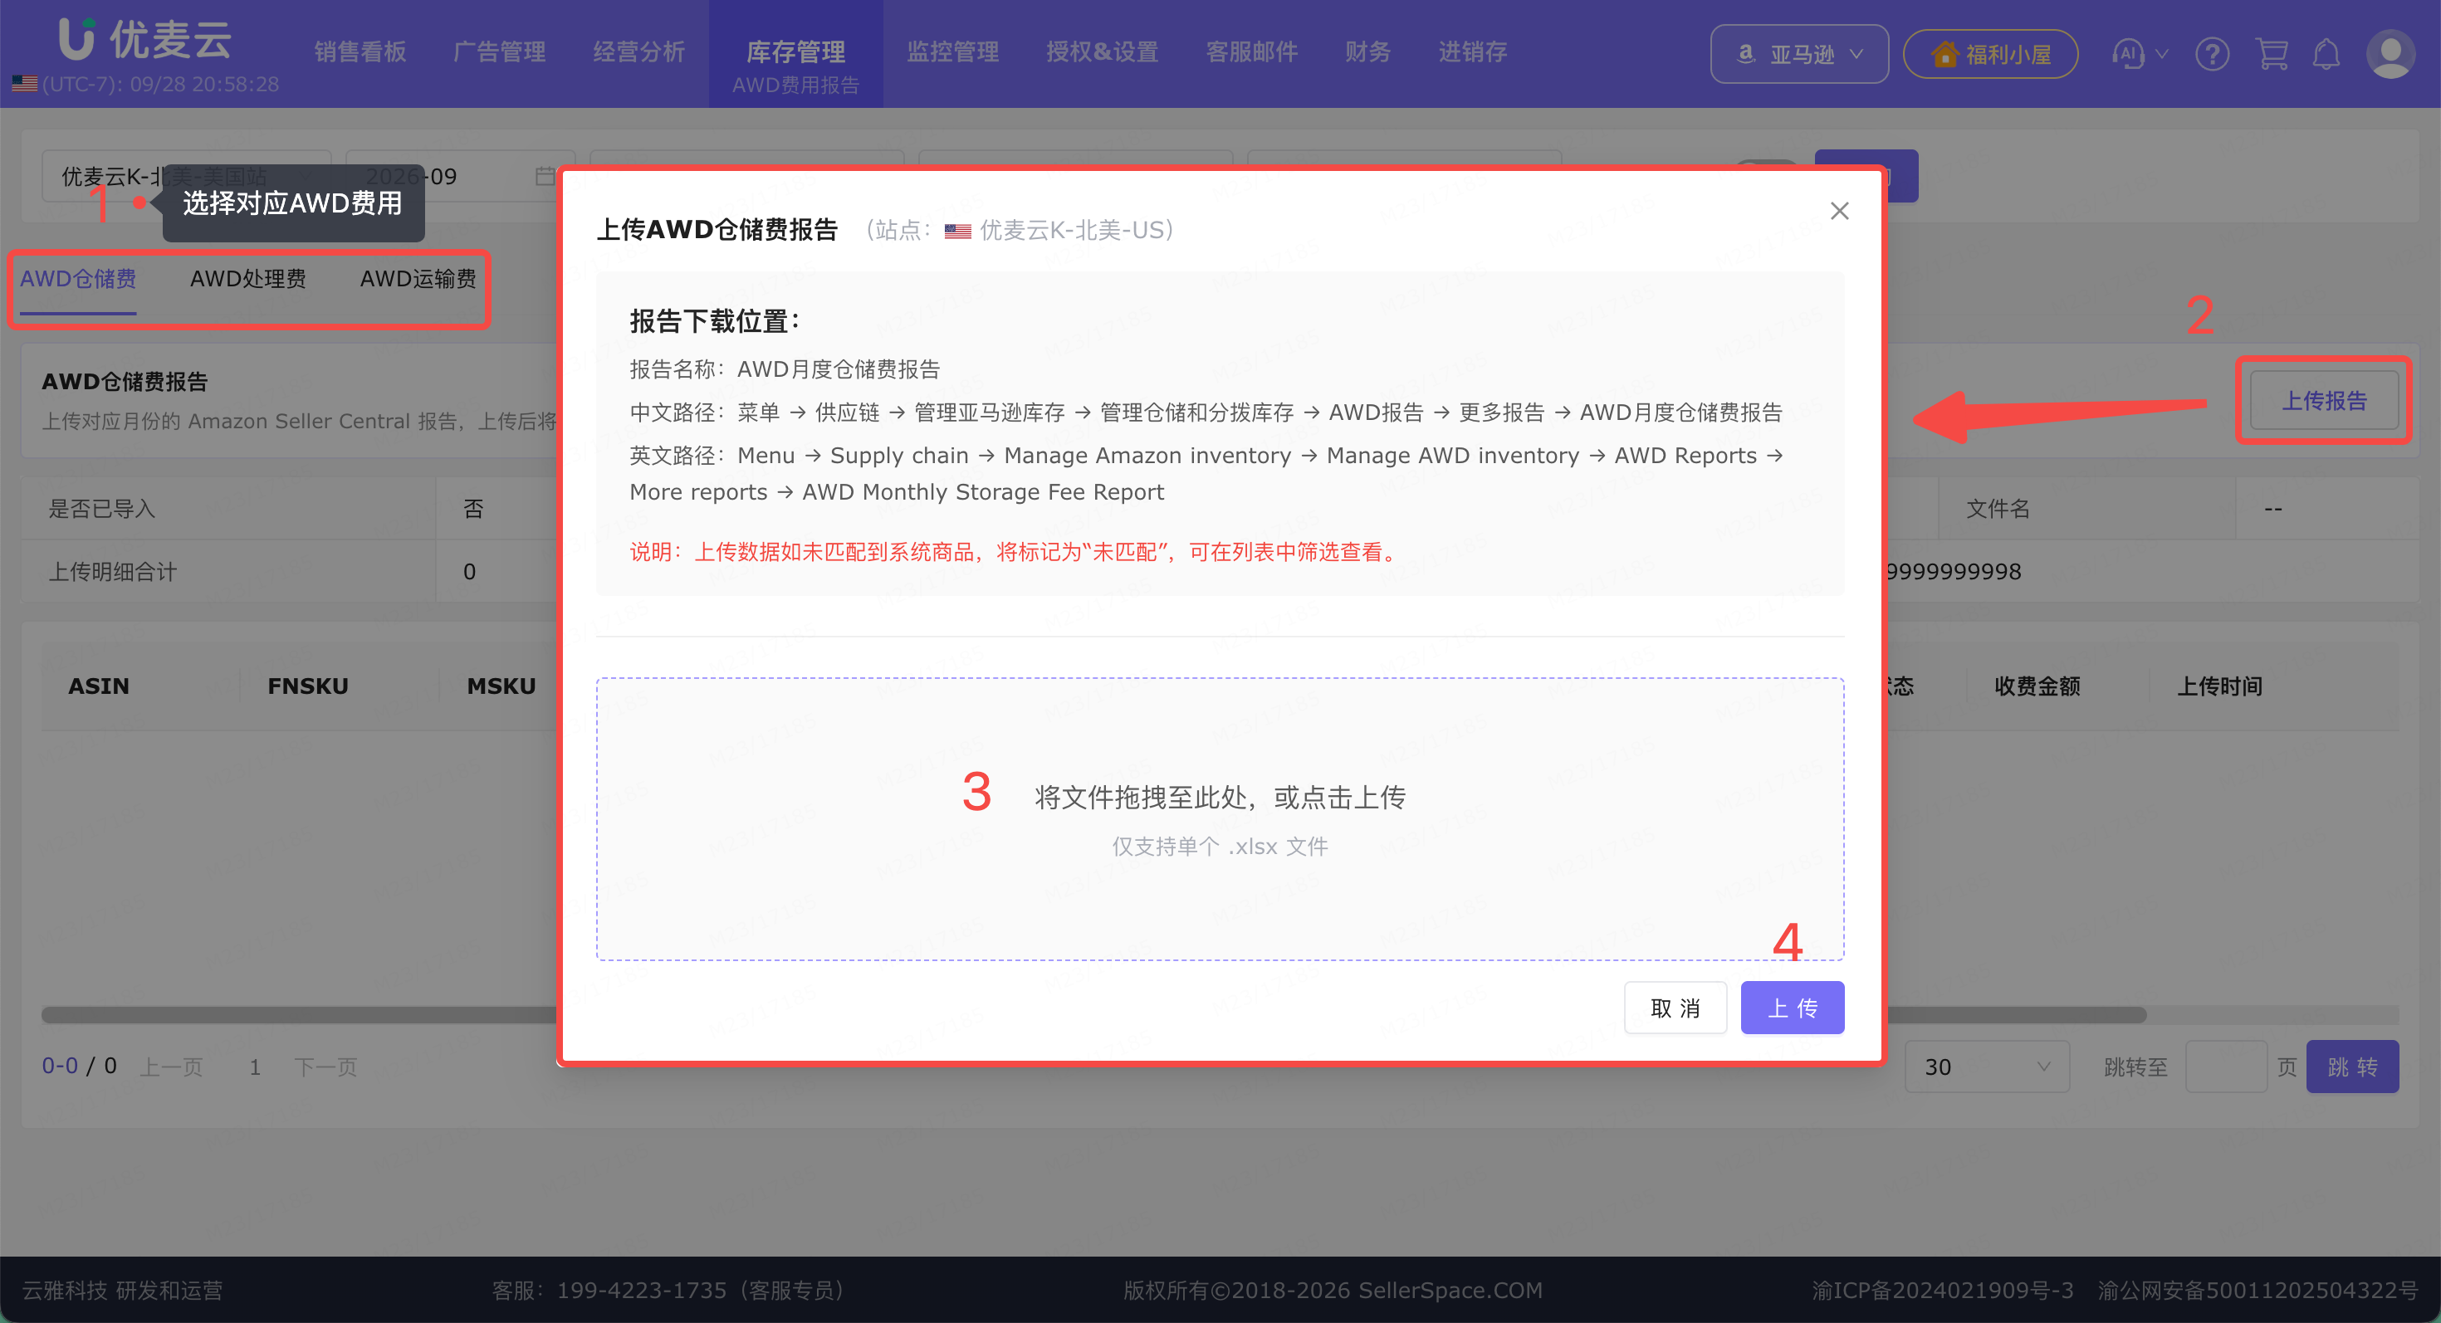The width and height of the screenshot is (2441, 1323).
Task: Expand the 亚马逊 platform dropdown
Action: tap(1798, 54)
